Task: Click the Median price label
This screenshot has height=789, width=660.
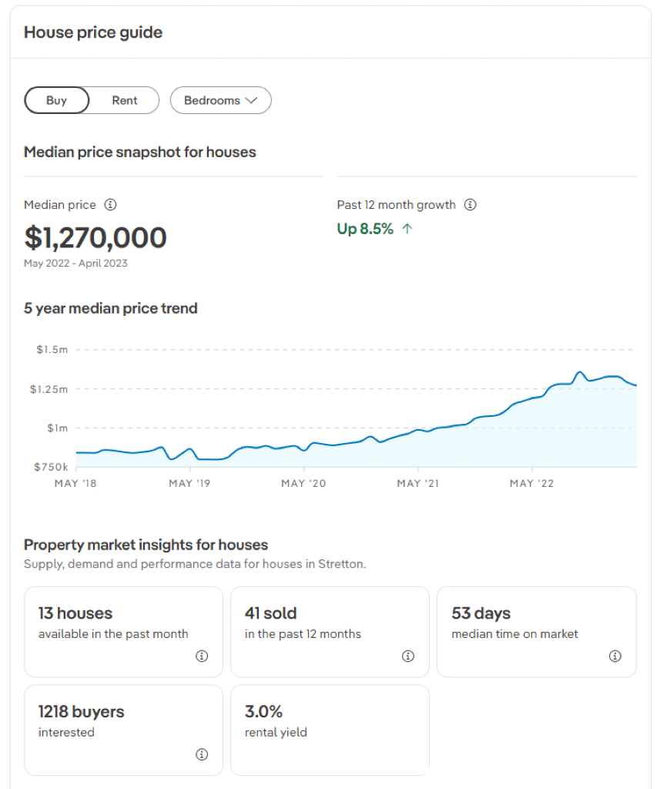Action: coord(60,205)
